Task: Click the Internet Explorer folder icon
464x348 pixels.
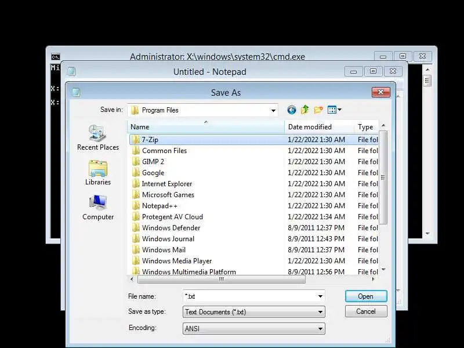Action: (136, 184)
